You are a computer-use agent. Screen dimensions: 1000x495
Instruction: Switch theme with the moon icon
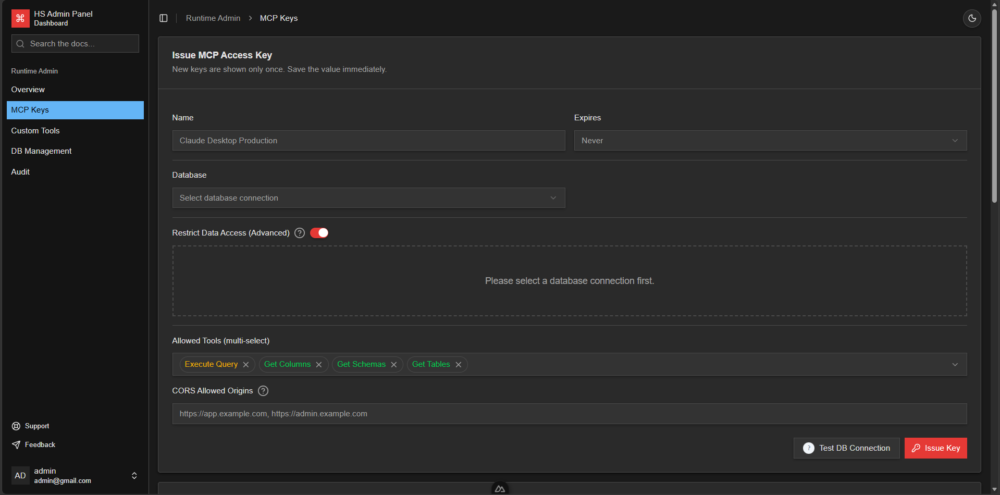point(972,18)
